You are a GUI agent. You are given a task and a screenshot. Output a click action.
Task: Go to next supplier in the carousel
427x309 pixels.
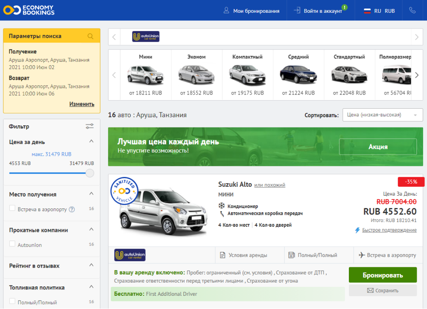(417, 37)
